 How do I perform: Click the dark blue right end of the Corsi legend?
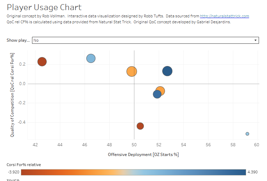click(x=240, y=172)
